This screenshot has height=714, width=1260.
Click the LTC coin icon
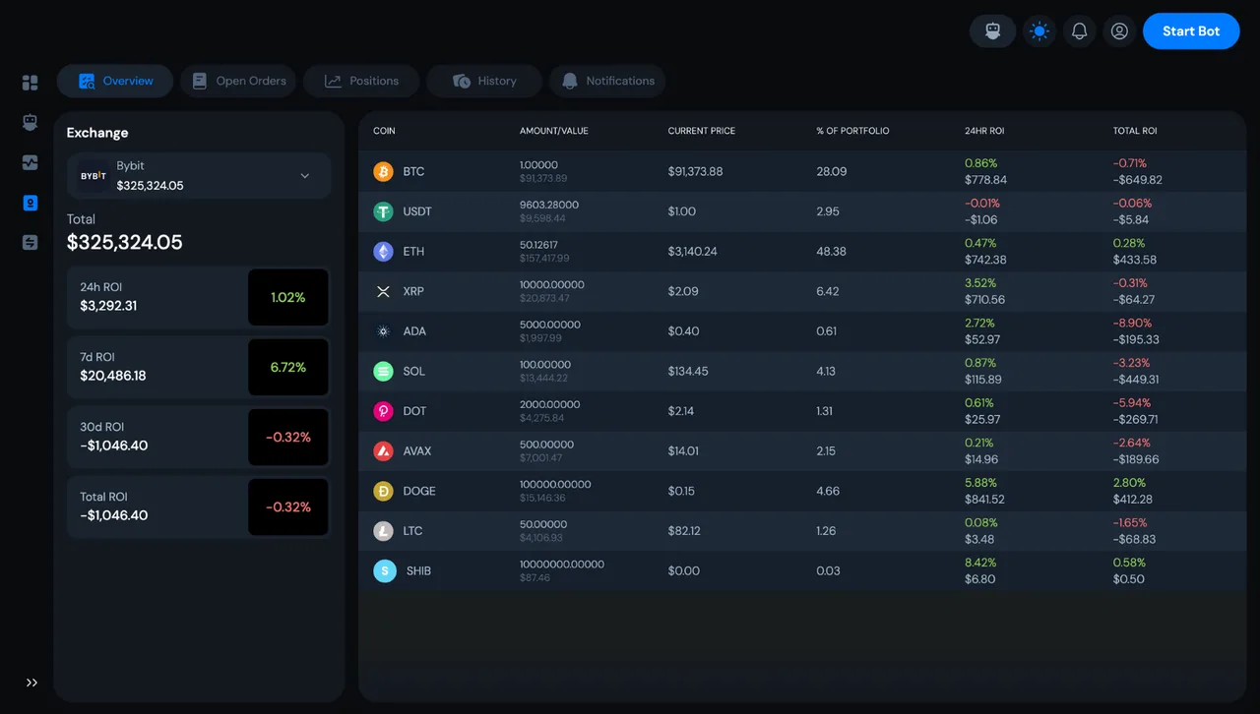click(x=383, y=530)
